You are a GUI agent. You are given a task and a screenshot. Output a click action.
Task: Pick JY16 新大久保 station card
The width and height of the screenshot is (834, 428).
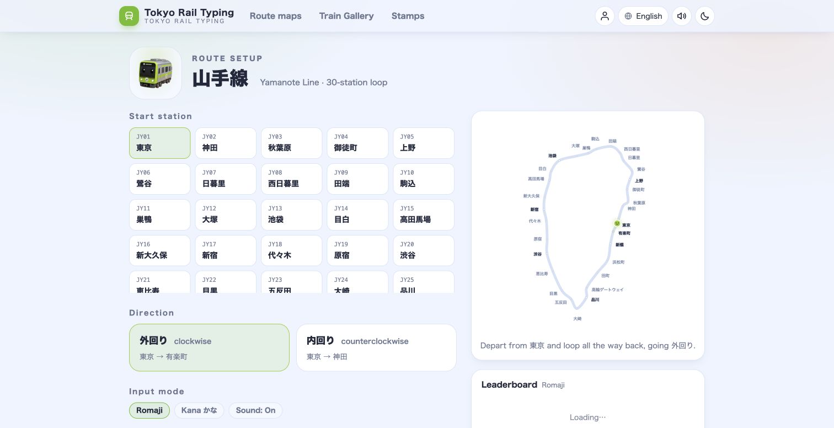pos(160,251)
